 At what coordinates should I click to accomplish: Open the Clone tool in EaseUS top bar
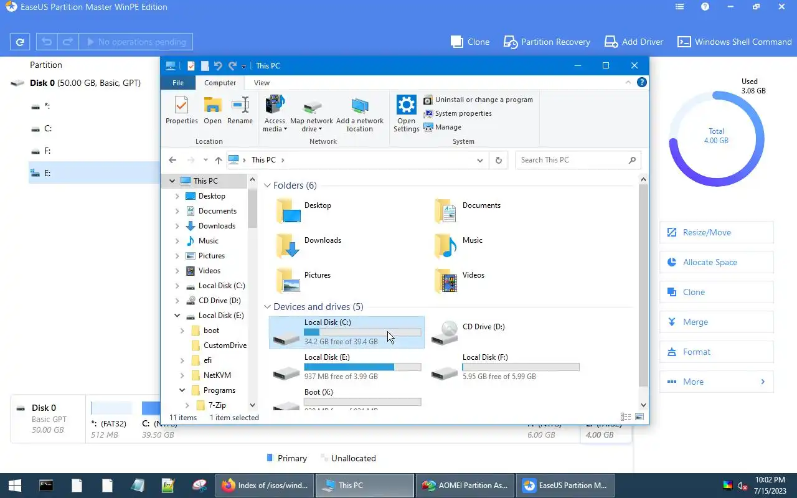tap(470, 42)
